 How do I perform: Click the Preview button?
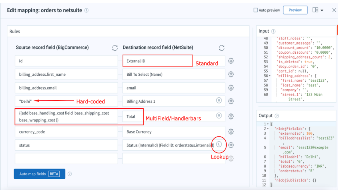[x=295, y=10]
